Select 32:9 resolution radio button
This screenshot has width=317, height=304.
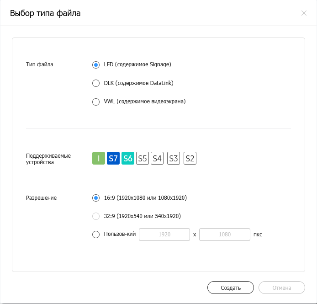(96, 216)
